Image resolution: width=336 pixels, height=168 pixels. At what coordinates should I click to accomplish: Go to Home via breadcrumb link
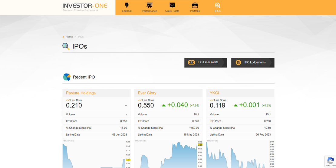[69, 37]
